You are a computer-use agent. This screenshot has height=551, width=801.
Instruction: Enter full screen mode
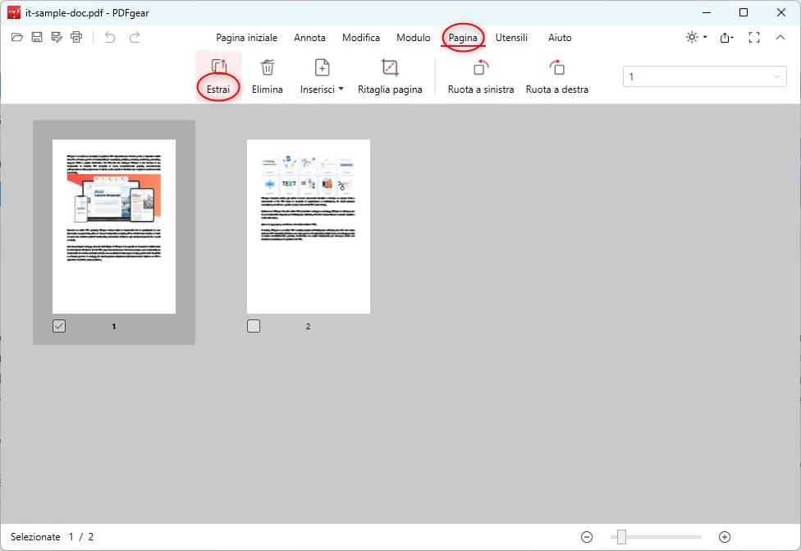753,37
